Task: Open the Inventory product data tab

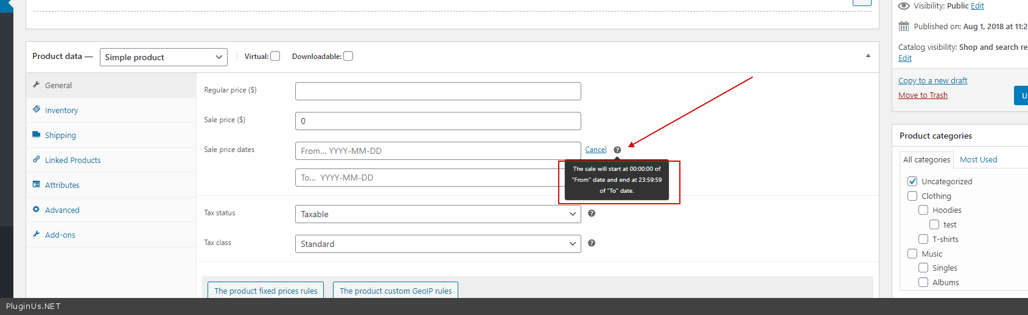Action: [x=111, y=110]
